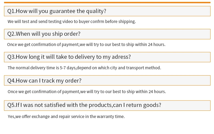This screenshot has height=134, width=214.
Task: Click the orange divider bar at top
Action: [107, 2]
